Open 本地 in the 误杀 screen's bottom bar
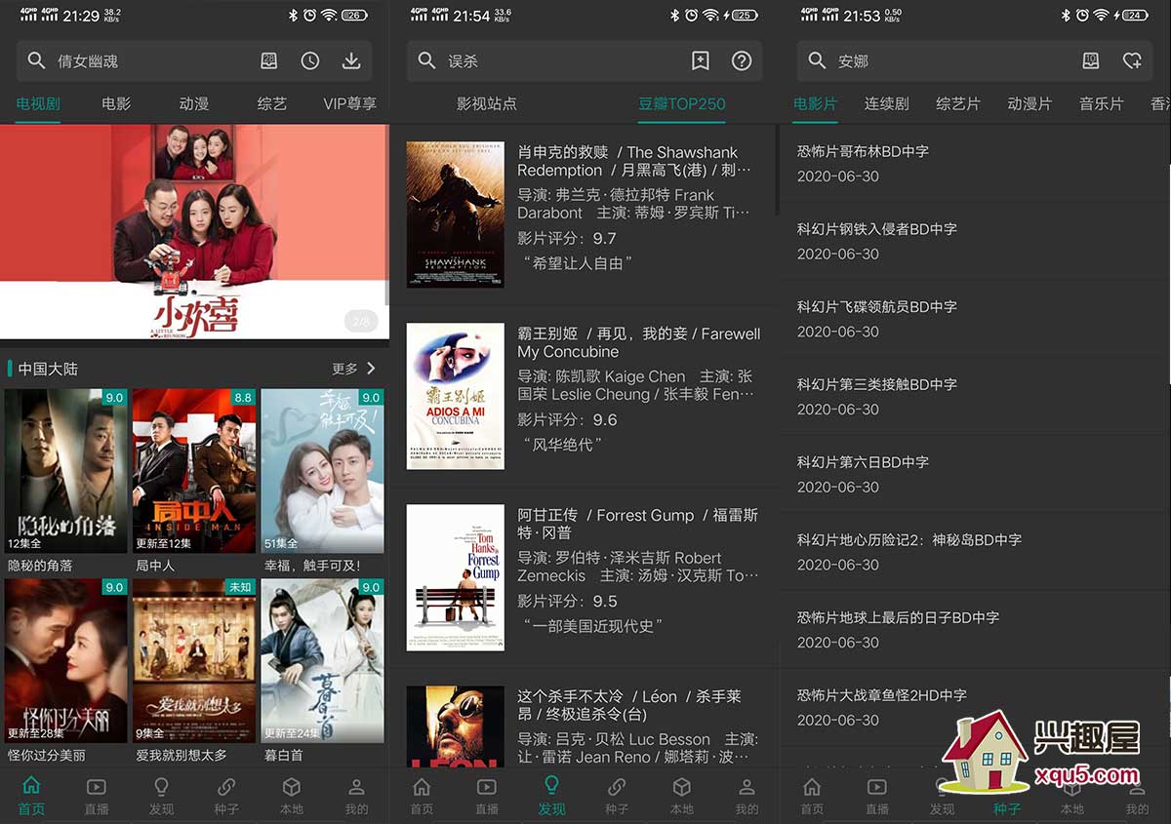Image resolution: width=1171 pixels, height=824 pixels. [682, 796]
